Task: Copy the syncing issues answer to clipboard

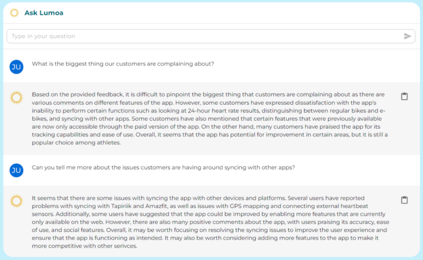Action: coord(404,200)
